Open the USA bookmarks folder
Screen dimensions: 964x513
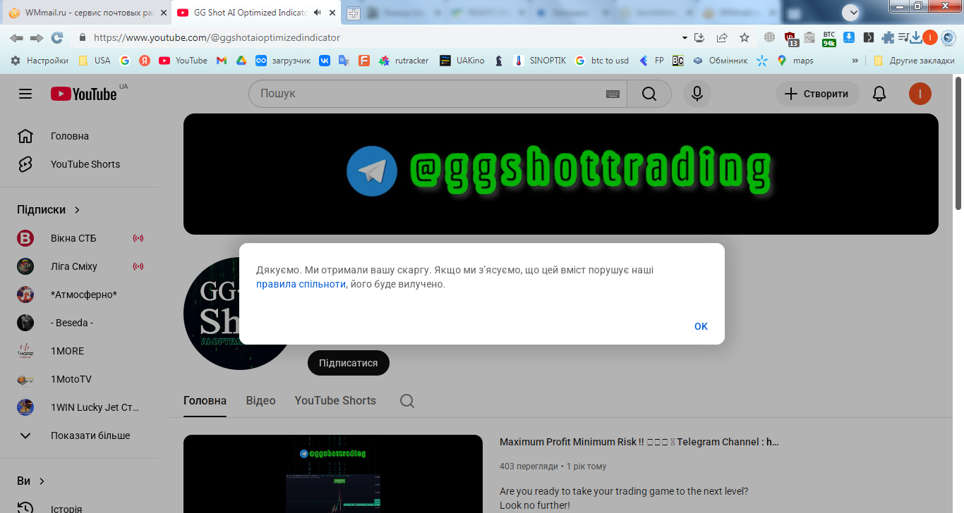tap(95, 61)
